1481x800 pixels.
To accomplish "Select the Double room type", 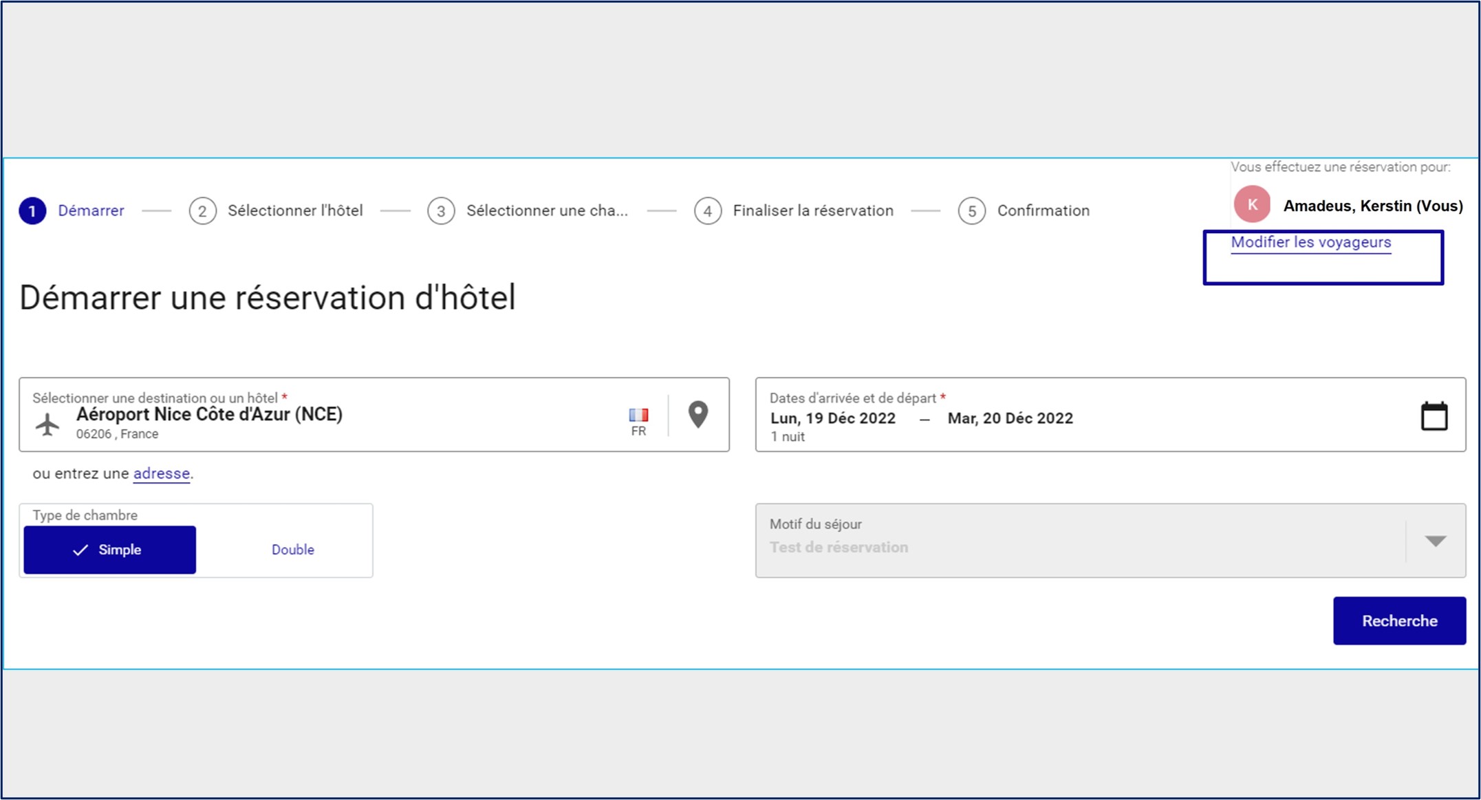I will tap(292, 550).
